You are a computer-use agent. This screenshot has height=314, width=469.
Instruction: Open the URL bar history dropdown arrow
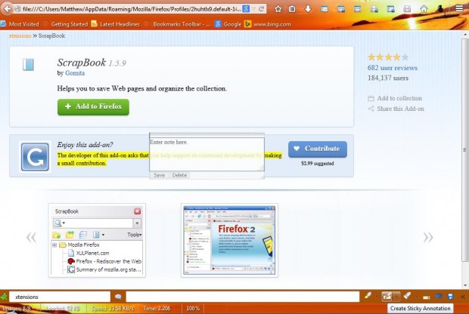coord(254,9)
